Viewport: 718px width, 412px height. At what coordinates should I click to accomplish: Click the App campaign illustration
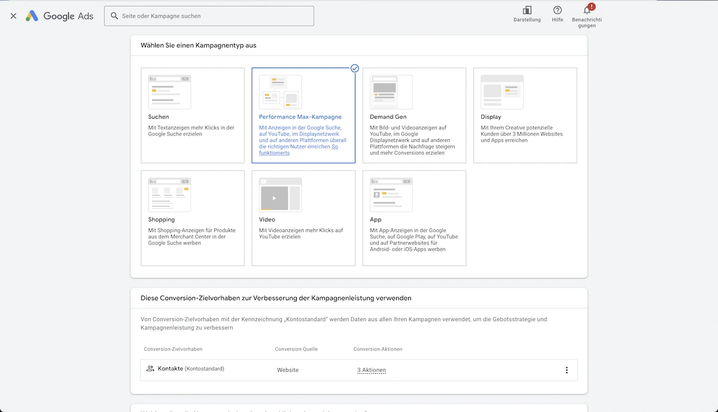(x=391, y=195)
